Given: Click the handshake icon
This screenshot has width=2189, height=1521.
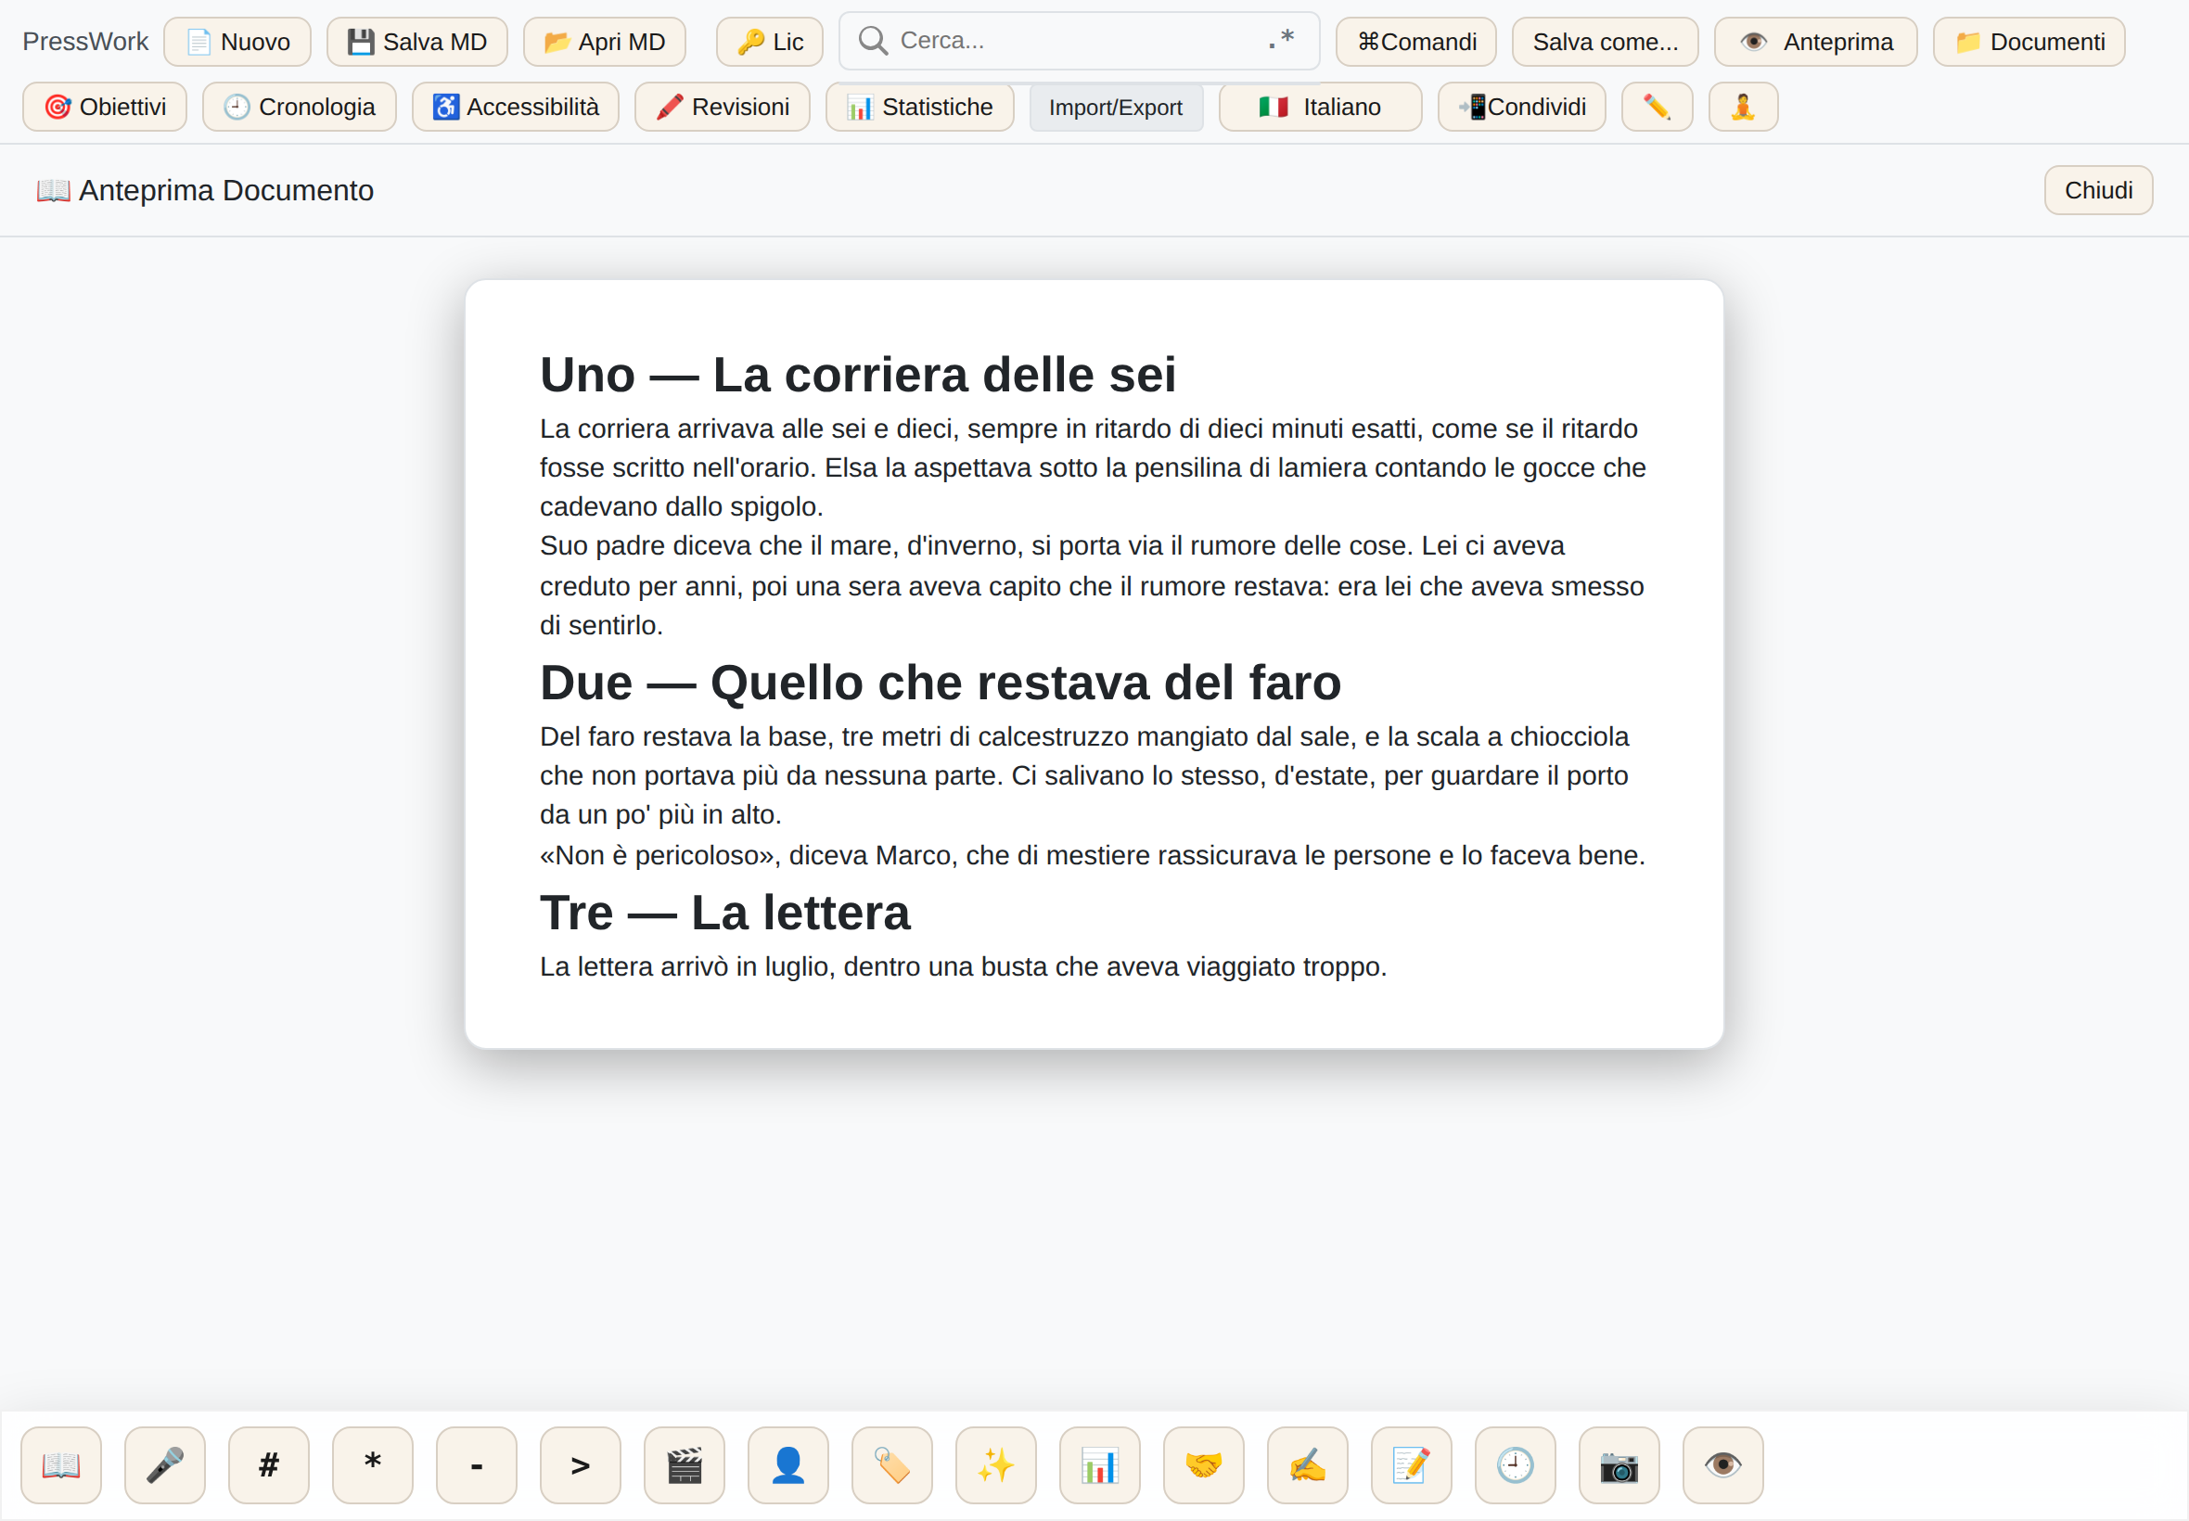Looking at the screenshot, I should click(1204, 1464).
